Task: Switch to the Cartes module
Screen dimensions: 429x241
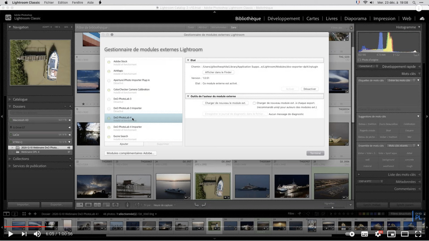Action: click(313, 19)
